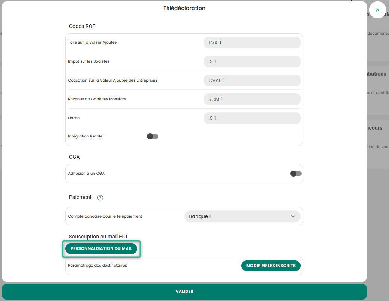Open the Compte bancaire Banque 1 dropdown
The width and height of the screenshot is (389, 301).
click(242, 216)
